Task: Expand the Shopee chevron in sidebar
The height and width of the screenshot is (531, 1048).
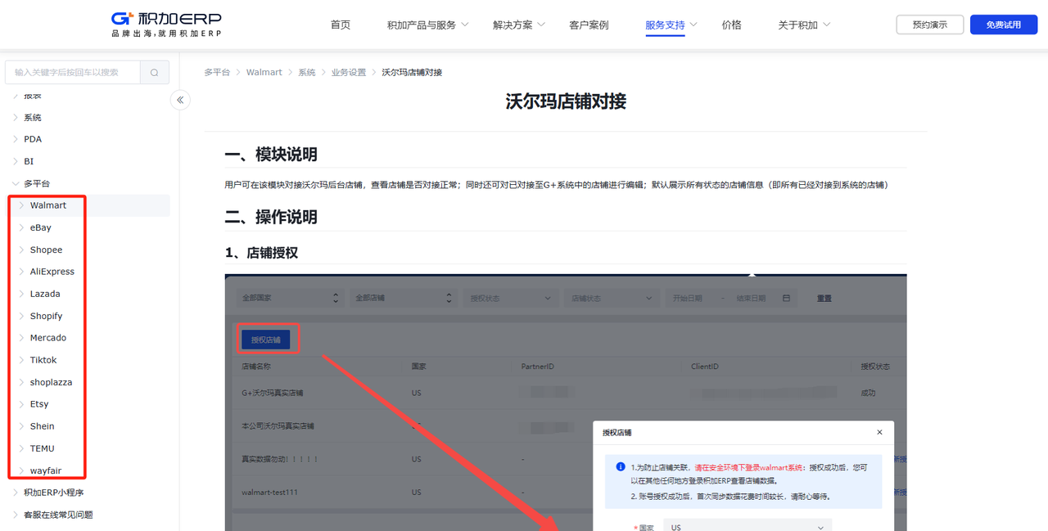Action: click(22, 250)
